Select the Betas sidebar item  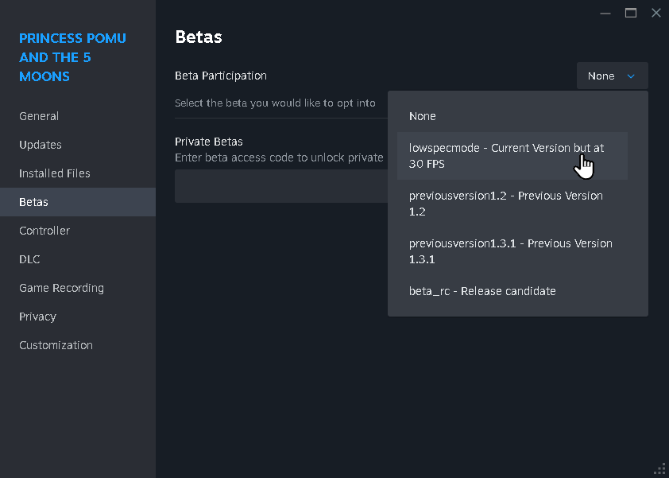coord(34,202)
